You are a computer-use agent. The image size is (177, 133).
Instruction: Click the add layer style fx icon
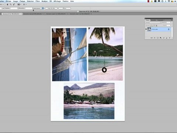pos(155,38)
